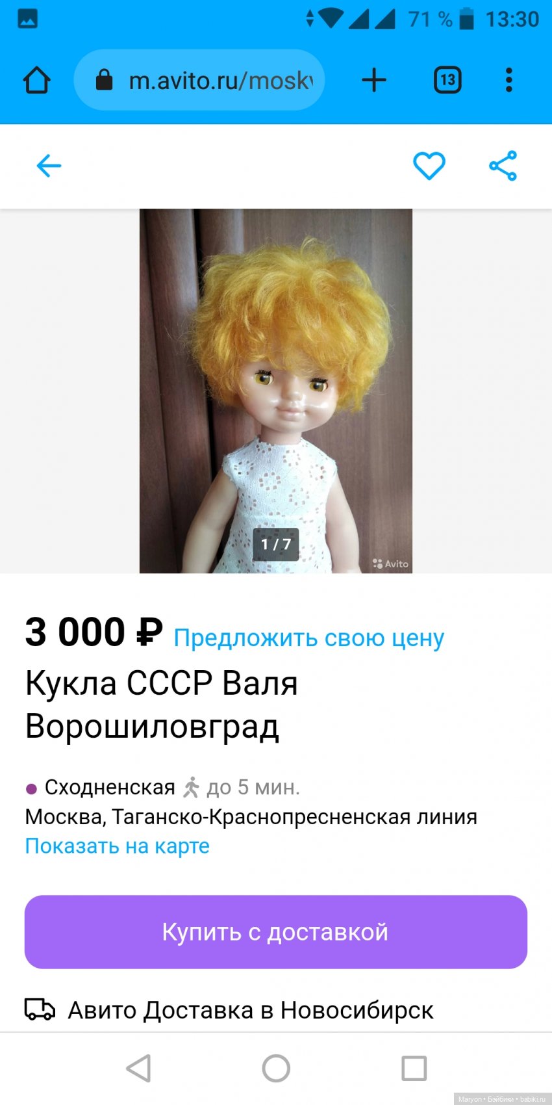552x1105 pixels.
Task: Go back using the blue arrow
Action: click(x=49, y=166)
